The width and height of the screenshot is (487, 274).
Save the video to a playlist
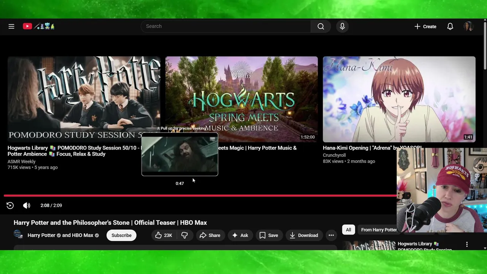(269, 235)
